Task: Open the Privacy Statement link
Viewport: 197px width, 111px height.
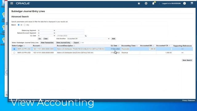Action: pos(188,101)
